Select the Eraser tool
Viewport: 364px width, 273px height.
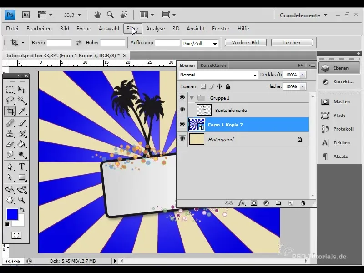click(10, 144)
